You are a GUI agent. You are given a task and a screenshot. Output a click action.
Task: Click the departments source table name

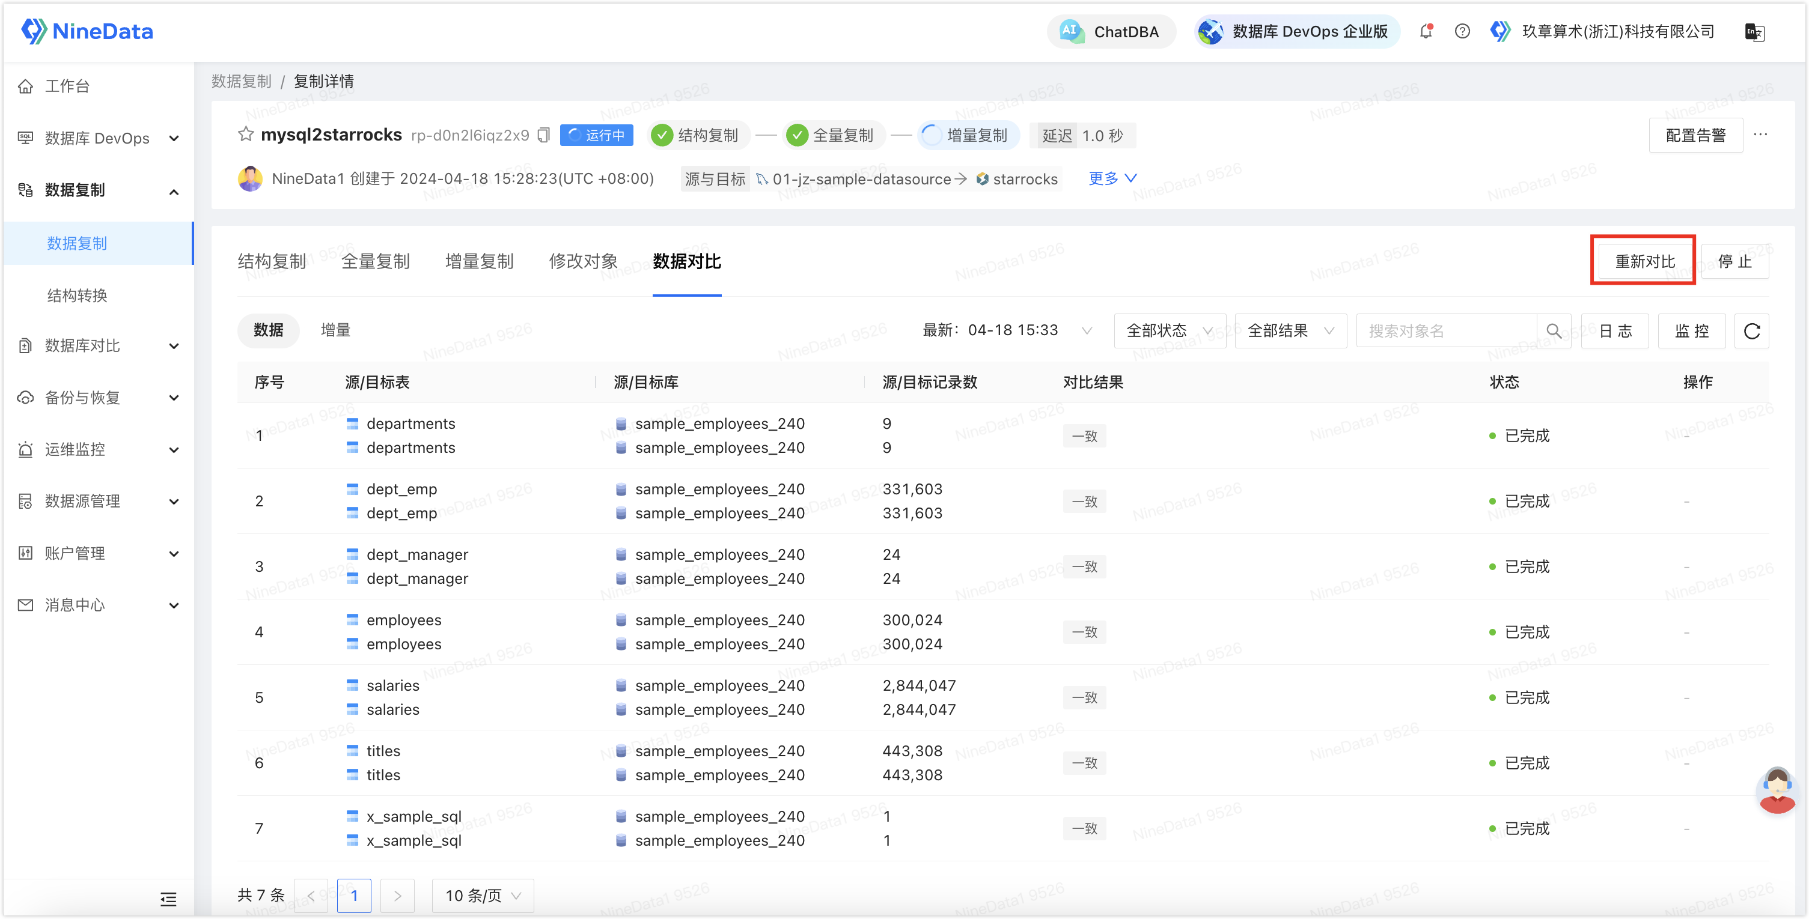pos(411,423)
